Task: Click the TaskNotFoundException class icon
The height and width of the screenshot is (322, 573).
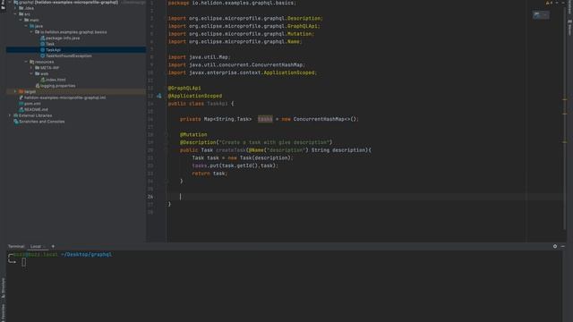Action: pyautogui.click(x=42, y=55)
